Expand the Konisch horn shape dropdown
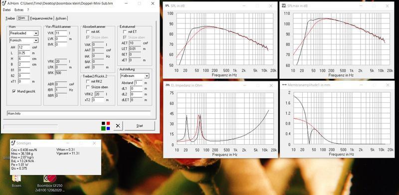Screen dimensions: 399x195 (x=36, y=40)
